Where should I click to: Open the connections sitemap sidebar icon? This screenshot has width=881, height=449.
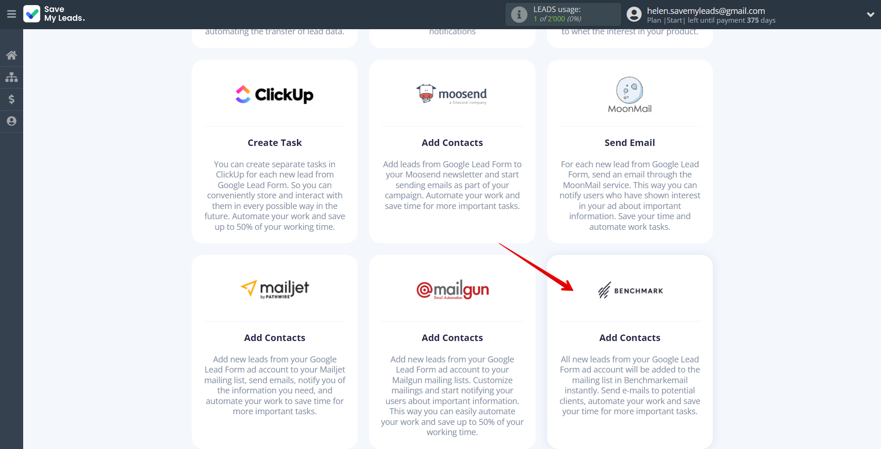12,77
